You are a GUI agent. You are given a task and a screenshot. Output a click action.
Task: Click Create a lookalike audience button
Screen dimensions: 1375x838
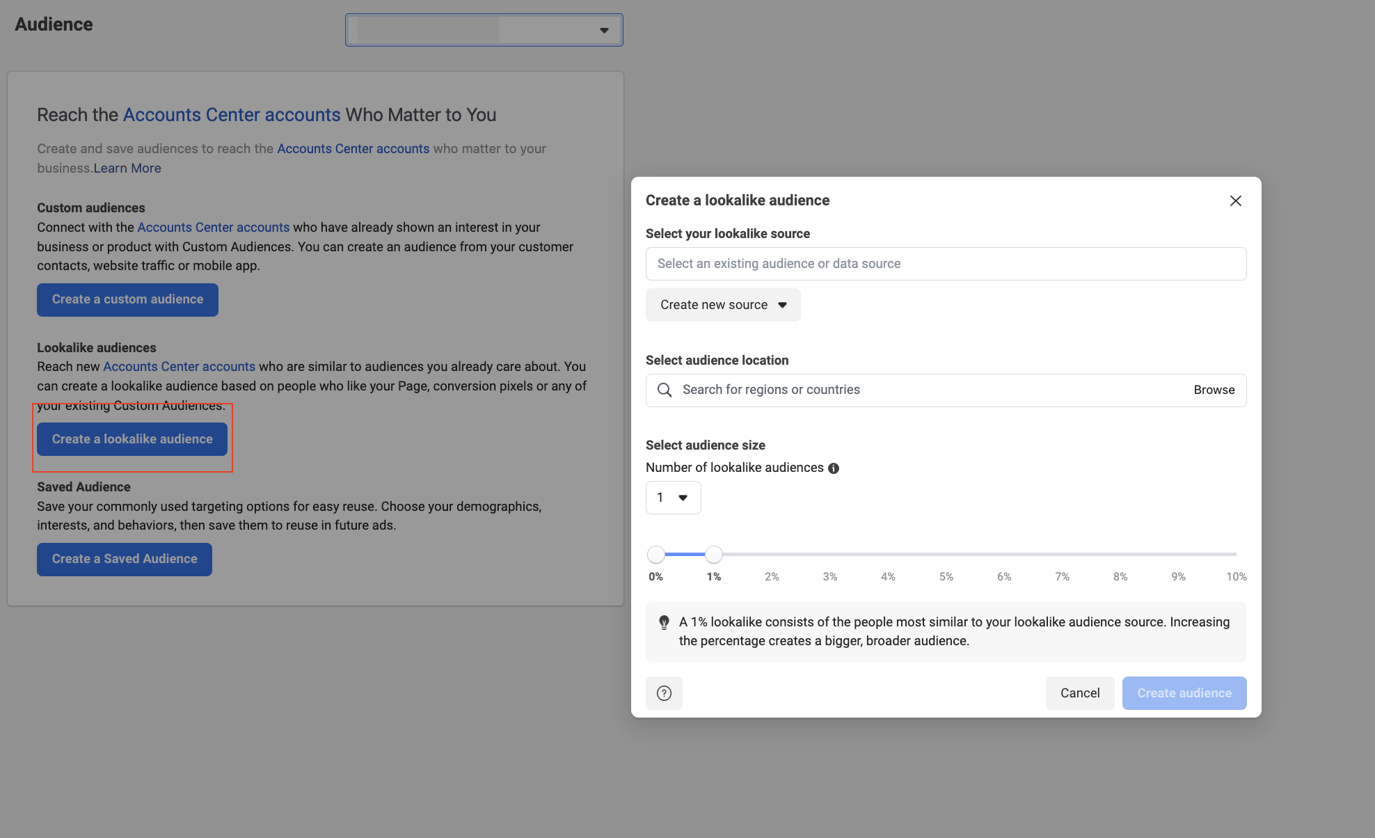point(132,439)
